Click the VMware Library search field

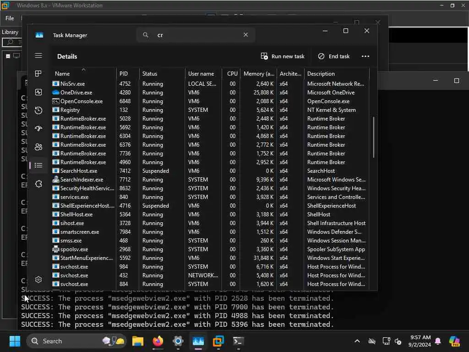coord(12,42)
